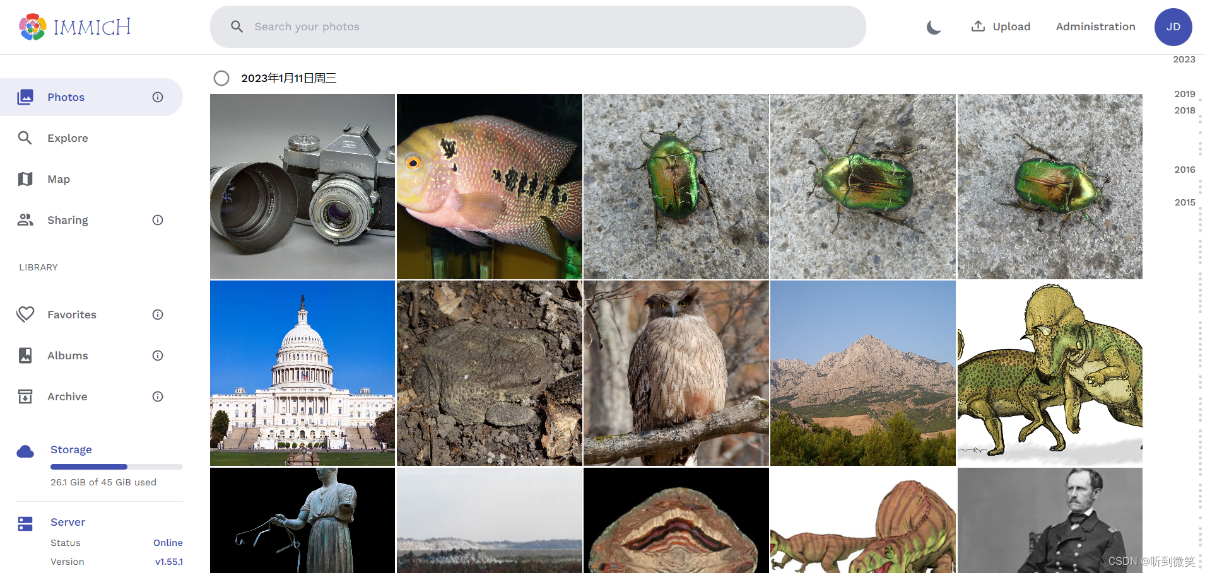1205x573 pixels.
Task: Click the Favorites heart icon
Action: [25, 315]
